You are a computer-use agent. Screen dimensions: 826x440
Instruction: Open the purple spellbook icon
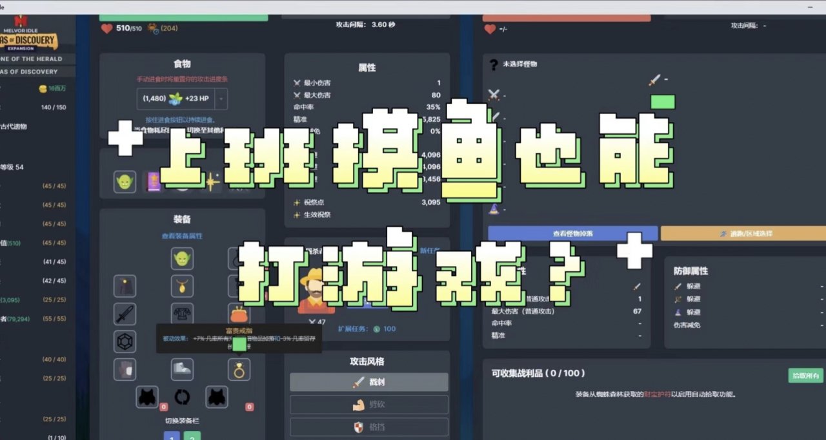point(154,182)
